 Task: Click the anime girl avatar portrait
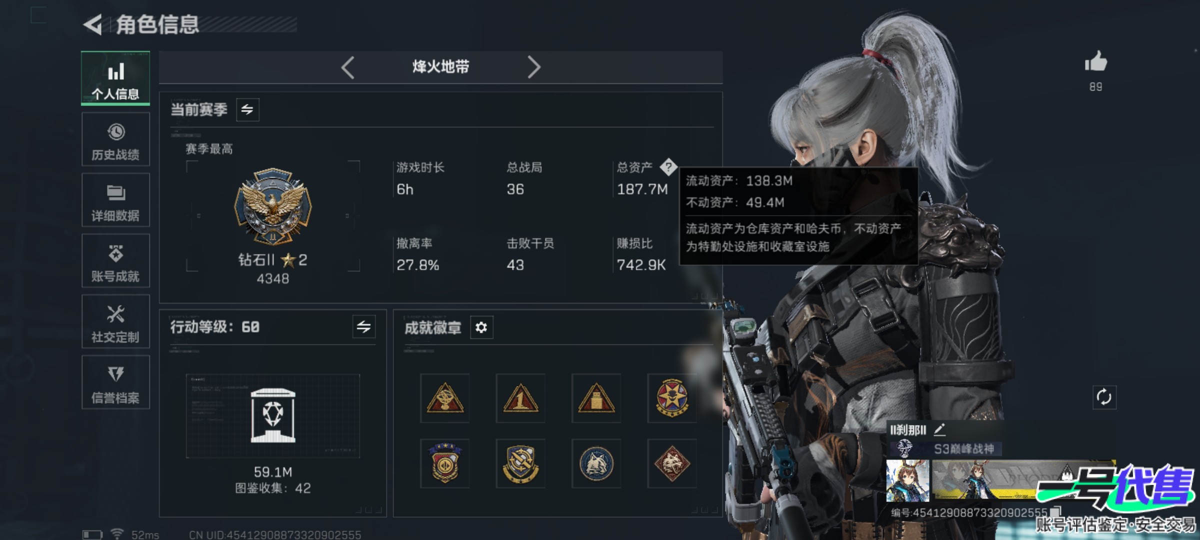(907, 481)
